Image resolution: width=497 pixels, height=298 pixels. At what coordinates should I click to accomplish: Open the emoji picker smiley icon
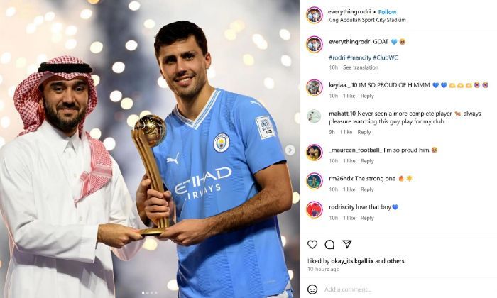coord(312,289)
